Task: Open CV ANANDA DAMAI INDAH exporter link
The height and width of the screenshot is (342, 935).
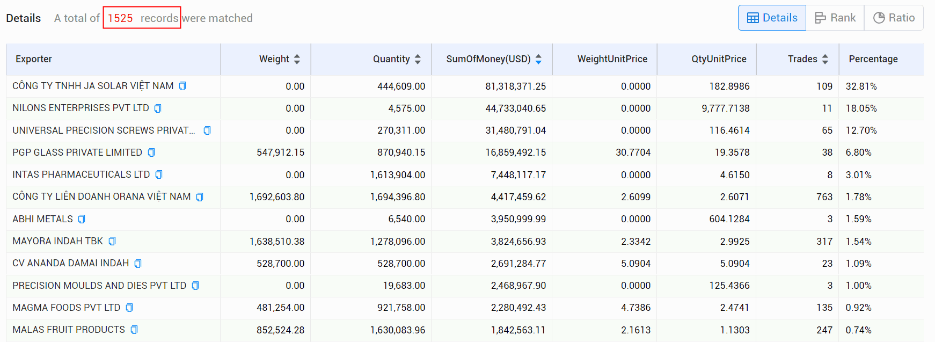Action: click(71, 263)
